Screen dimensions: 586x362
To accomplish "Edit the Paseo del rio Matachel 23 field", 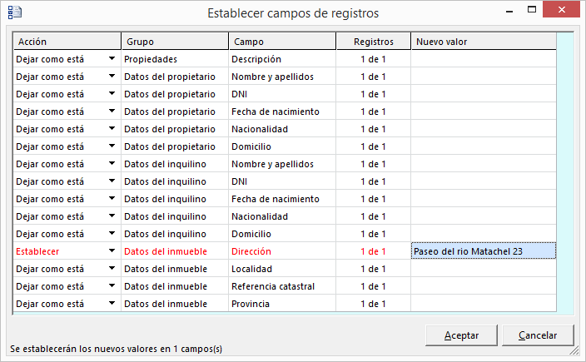I will [x=483, y=250].
